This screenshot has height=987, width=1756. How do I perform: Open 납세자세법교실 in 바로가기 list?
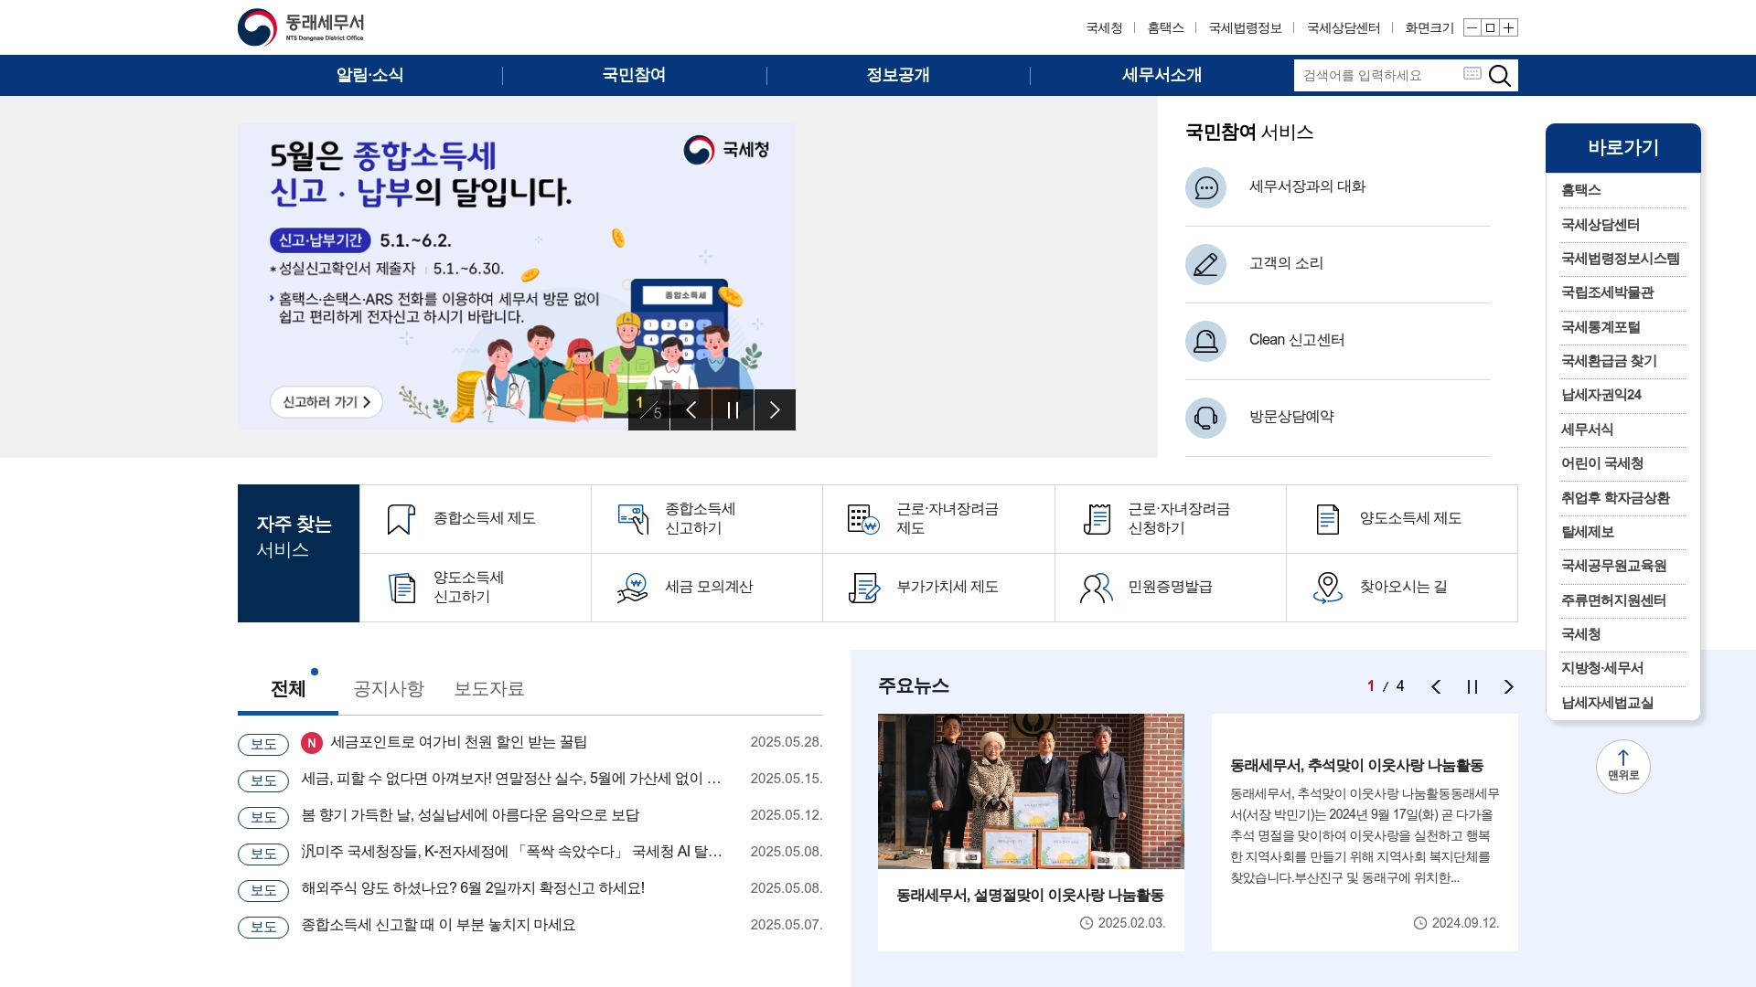coord(1608,703)
